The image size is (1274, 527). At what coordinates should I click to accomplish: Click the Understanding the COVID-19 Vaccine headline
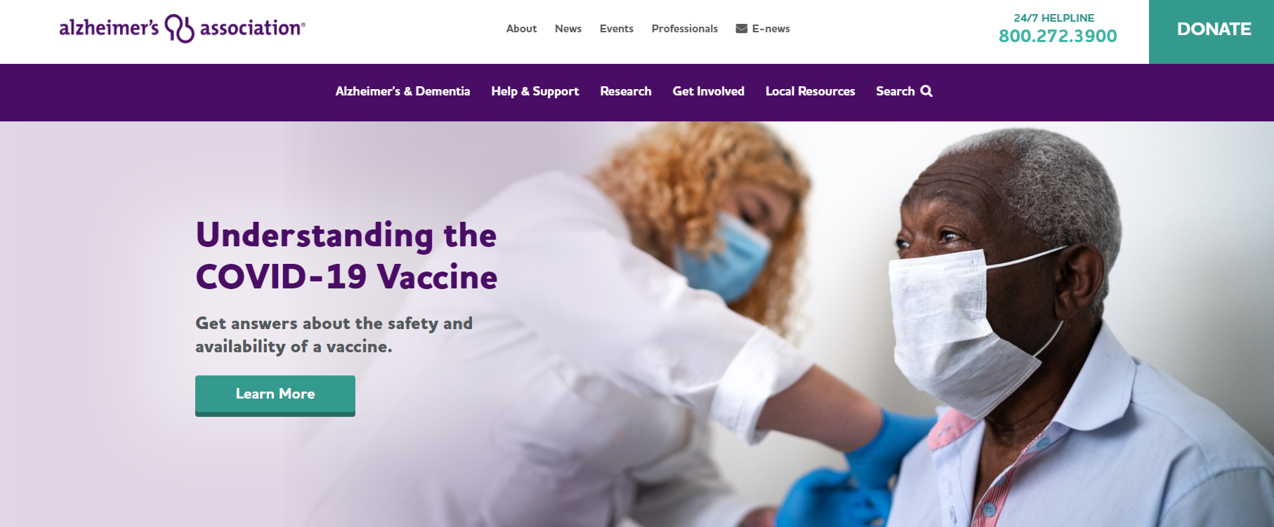[x=346, y=255]
